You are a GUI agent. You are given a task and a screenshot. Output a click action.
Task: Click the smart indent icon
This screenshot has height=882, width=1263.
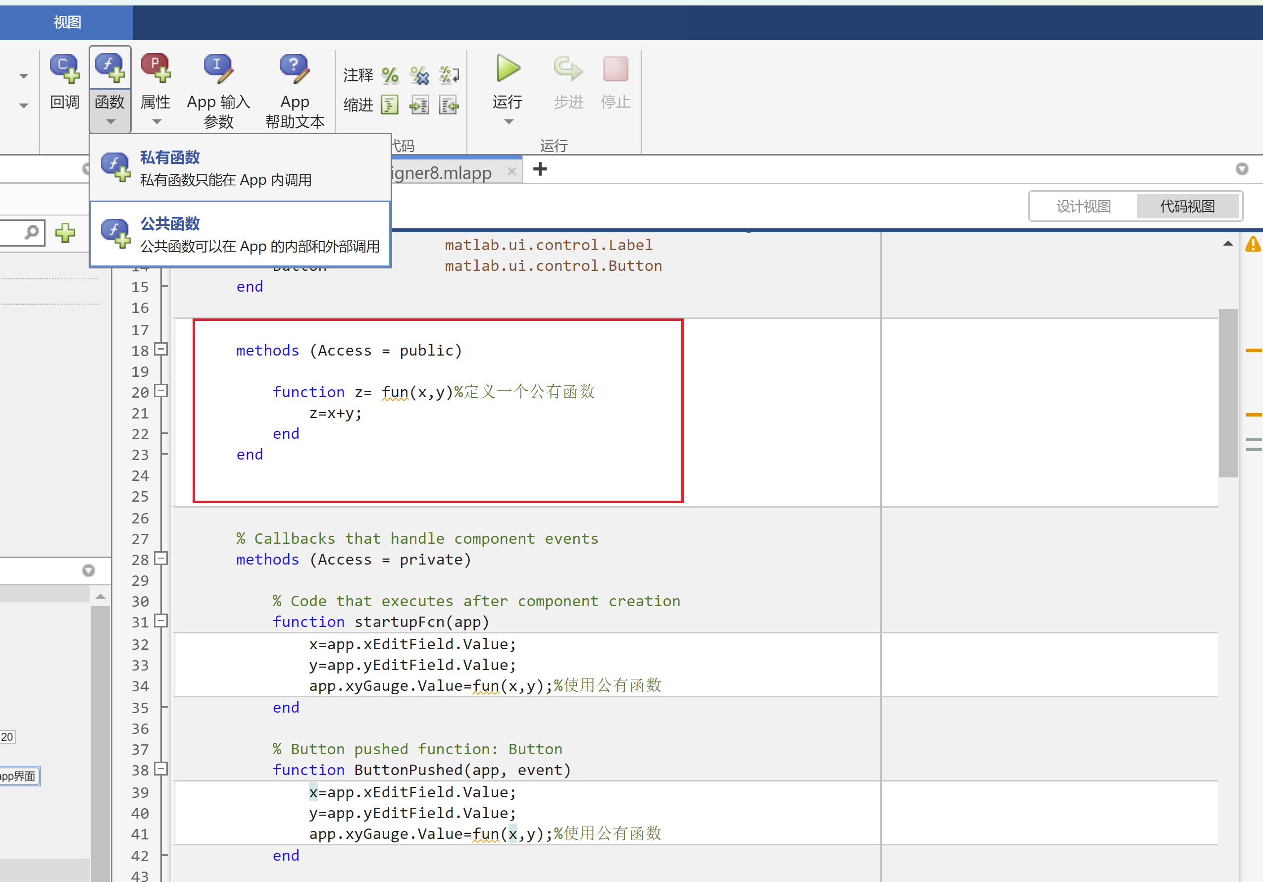(x=390, y=104)
